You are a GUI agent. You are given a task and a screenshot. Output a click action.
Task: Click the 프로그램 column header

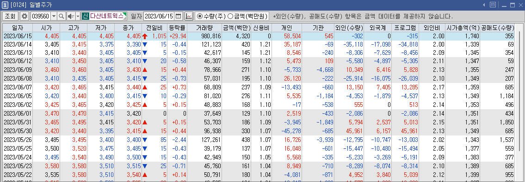[x=406, y=28]
